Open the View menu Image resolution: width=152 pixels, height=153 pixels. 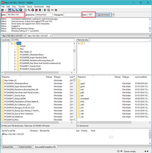pyautogui.click(x=14, y=7)
